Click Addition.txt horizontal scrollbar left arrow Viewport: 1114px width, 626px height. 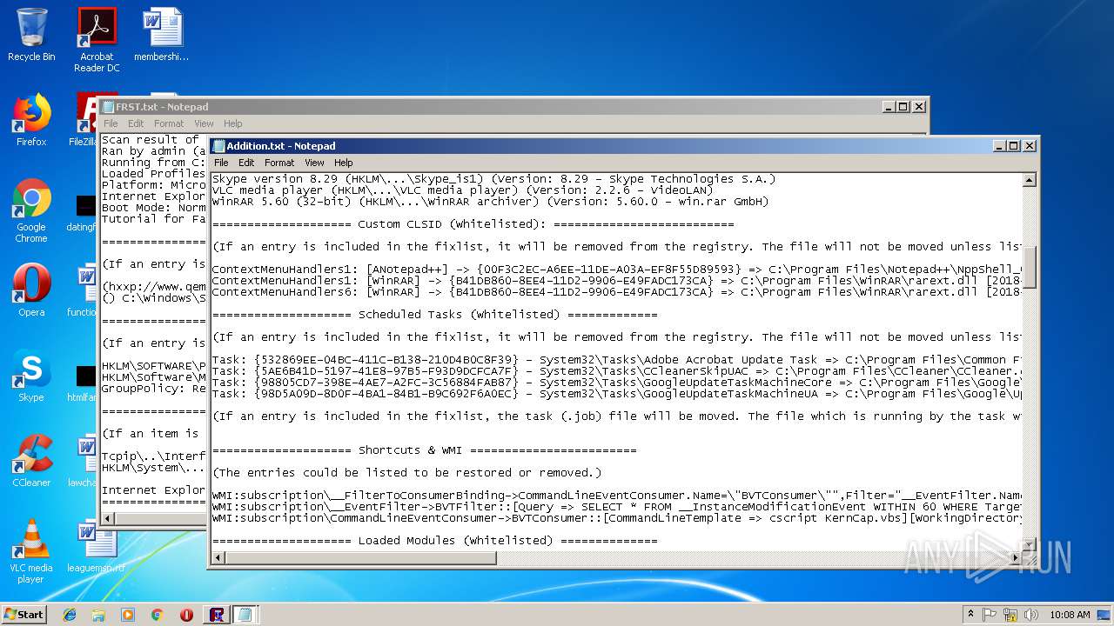218,559
